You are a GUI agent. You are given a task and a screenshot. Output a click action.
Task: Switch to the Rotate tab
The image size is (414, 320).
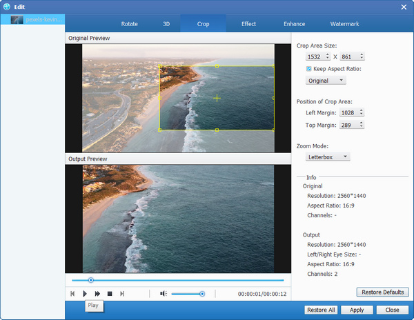tap(129, 24)
